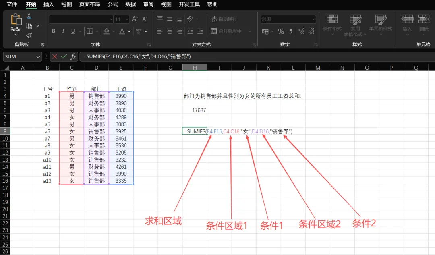Toggle Bold formatting

coord(54,31)
